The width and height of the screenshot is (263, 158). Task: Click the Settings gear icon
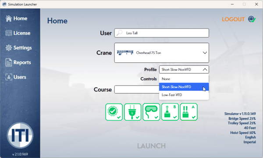tap(9, 48)
